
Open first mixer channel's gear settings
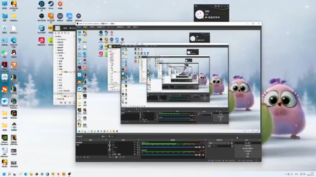203,147
